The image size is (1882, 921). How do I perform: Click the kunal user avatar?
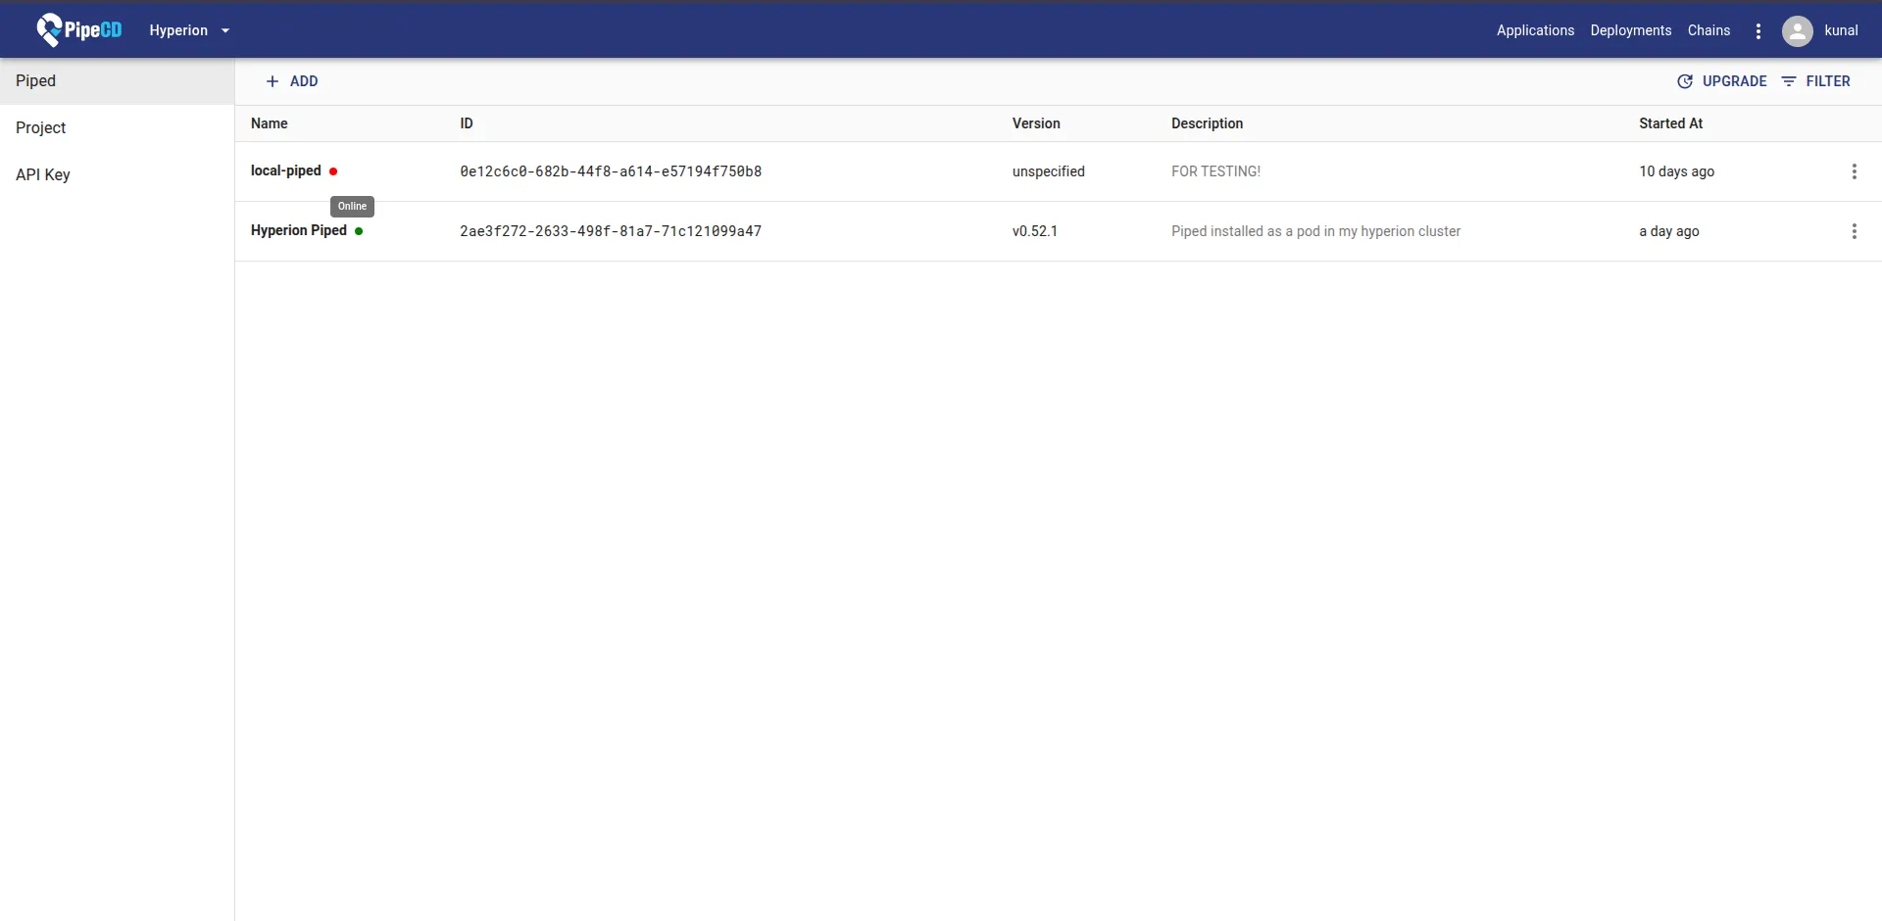click(1797, 31)
